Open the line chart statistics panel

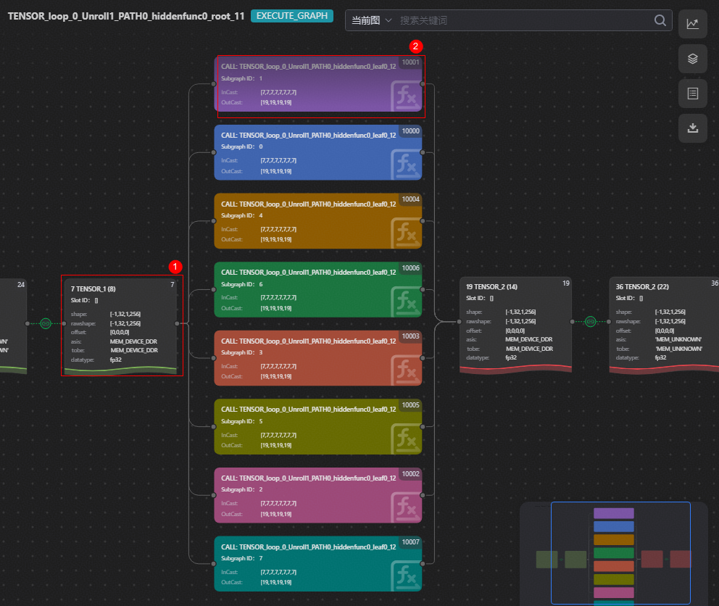tap(692, 23)
